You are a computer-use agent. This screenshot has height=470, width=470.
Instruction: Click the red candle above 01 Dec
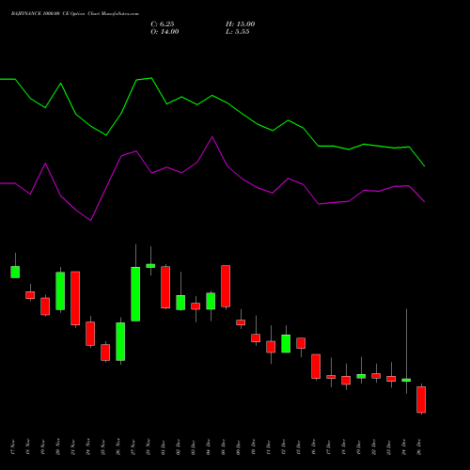[x=165, y=288]
